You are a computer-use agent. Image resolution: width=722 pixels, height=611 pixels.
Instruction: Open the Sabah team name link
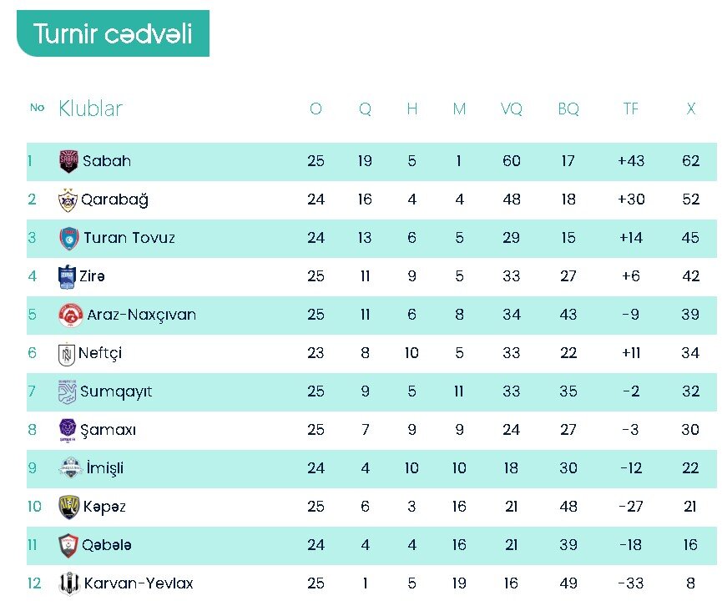click(107, 161)
